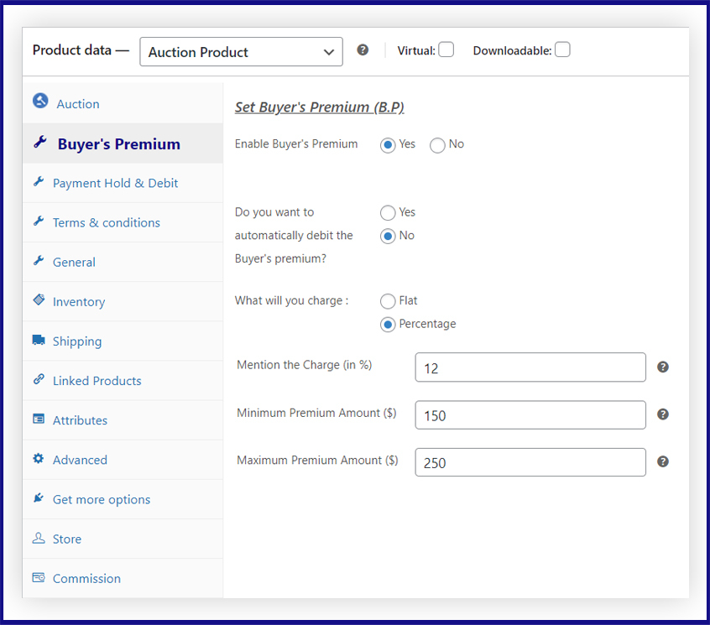
Task: Open the Attributes tab
Action: pos(123,420)
